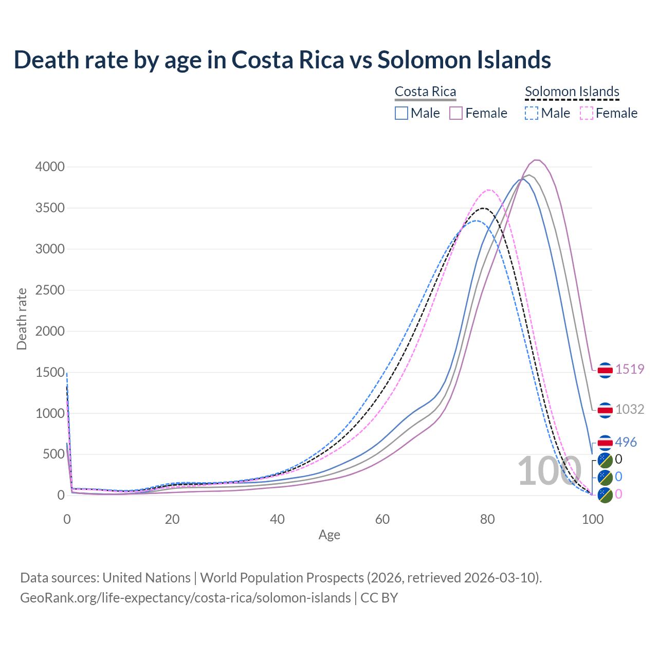Image resolution: width=658 pixels, height=658 pixels.
Task: Click Solomon Islands flag beside black 0
Action: [x=605, y=460]
